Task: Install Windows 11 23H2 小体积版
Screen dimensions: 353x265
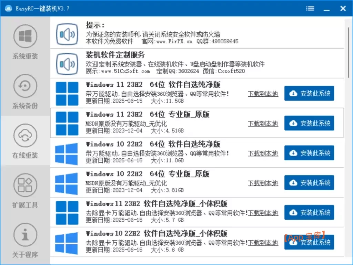Action: 309,212
